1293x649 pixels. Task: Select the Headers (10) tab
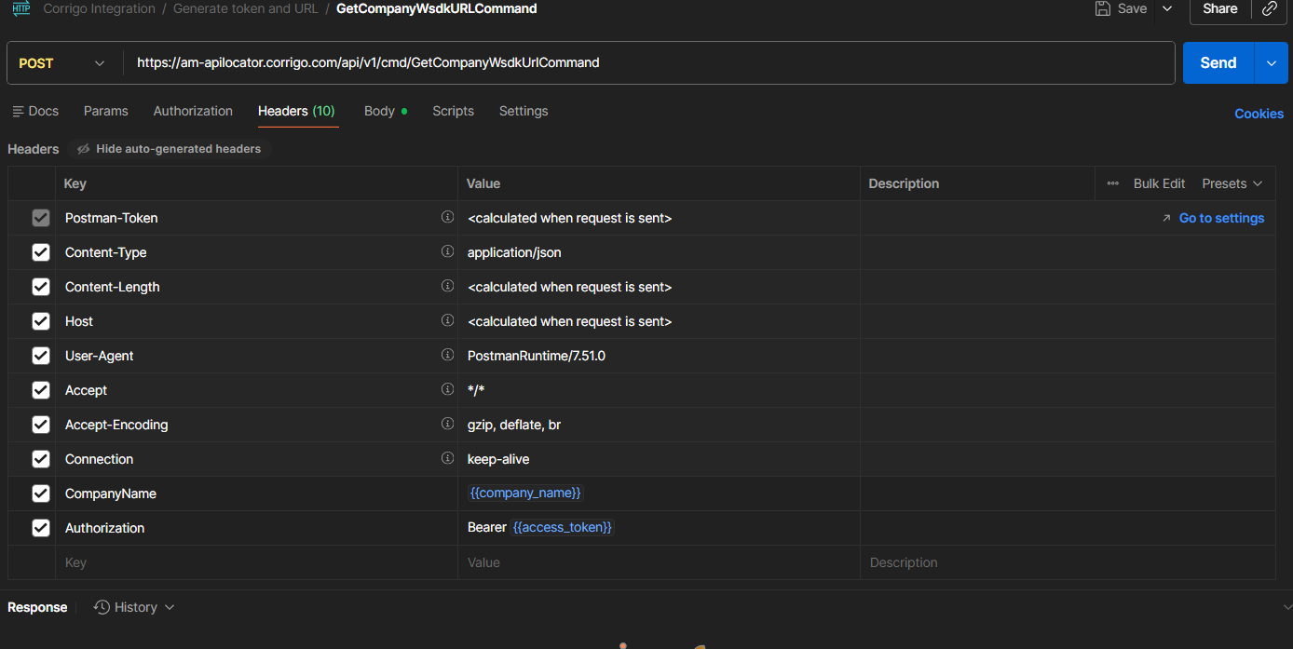click(296, 111)
